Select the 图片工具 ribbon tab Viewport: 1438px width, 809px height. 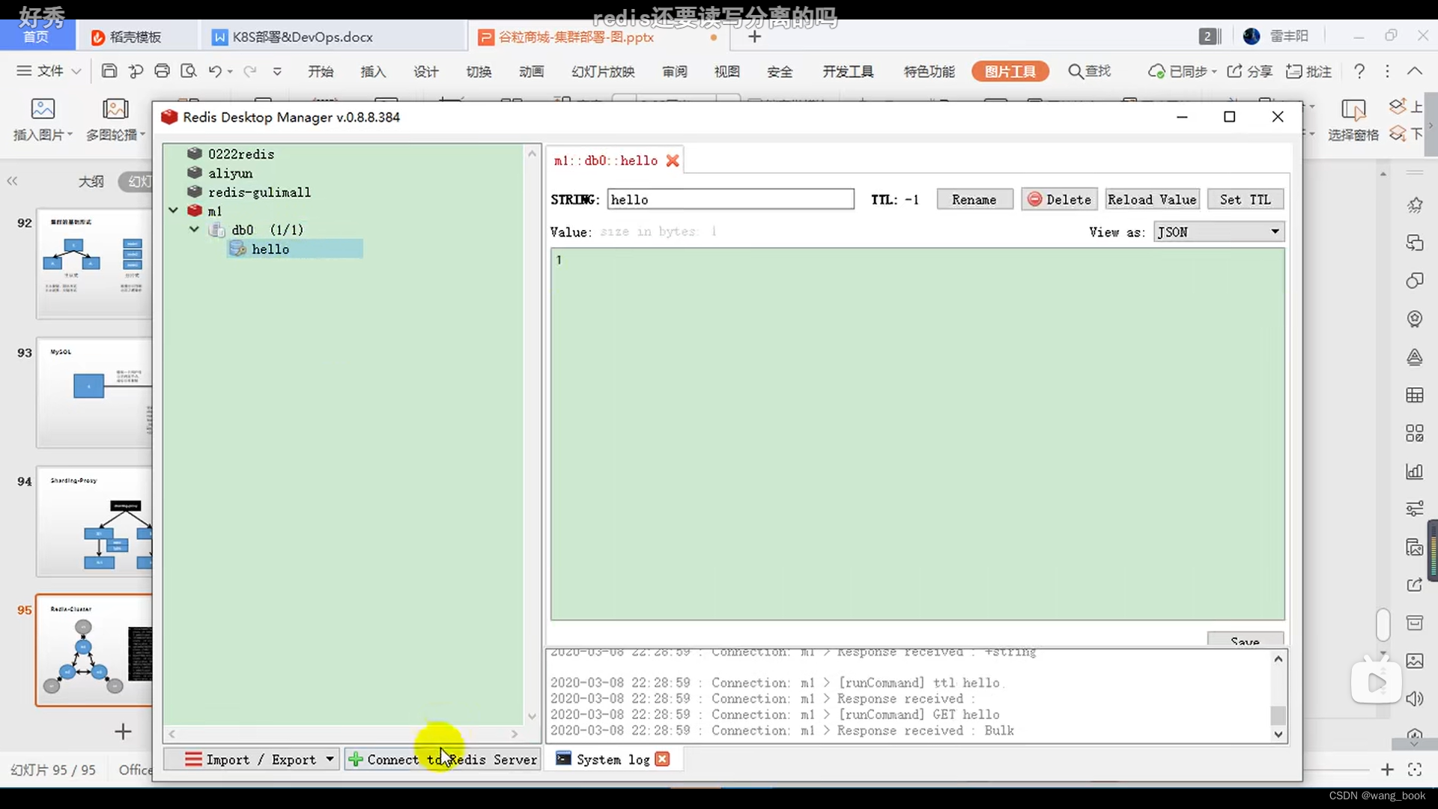1010,71
